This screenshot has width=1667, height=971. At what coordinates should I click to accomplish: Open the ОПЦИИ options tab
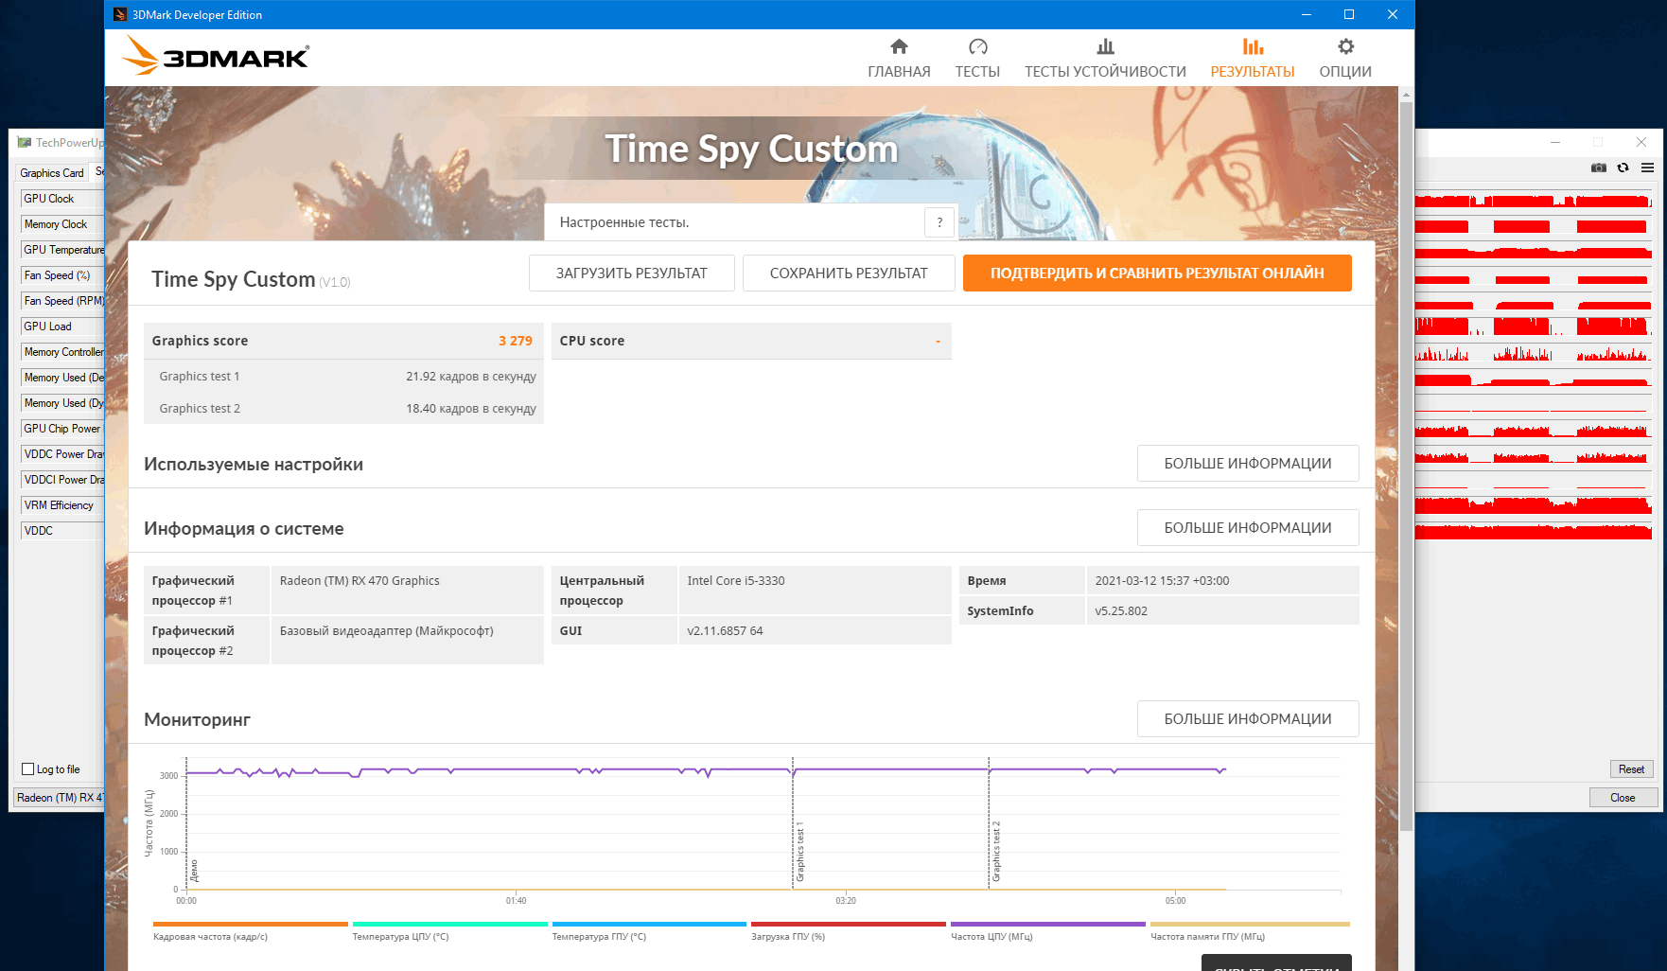tap(1345, 59)
